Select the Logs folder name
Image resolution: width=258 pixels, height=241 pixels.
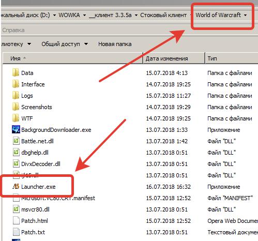point(27,96)
